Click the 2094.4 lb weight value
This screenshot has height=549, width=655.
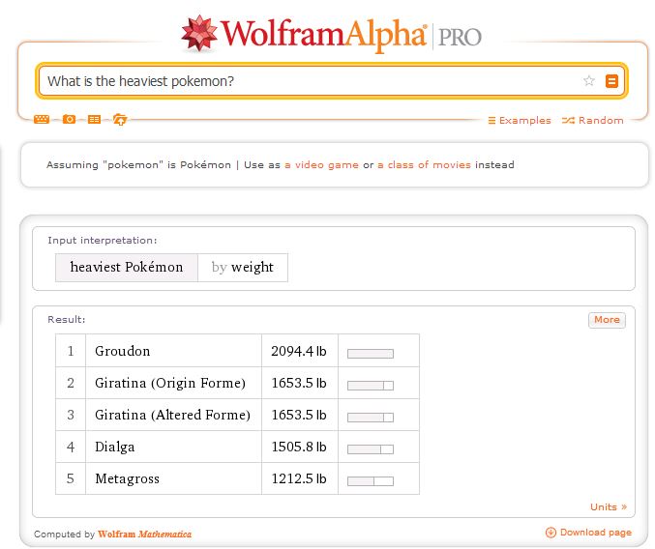click(x=299, y=351)
